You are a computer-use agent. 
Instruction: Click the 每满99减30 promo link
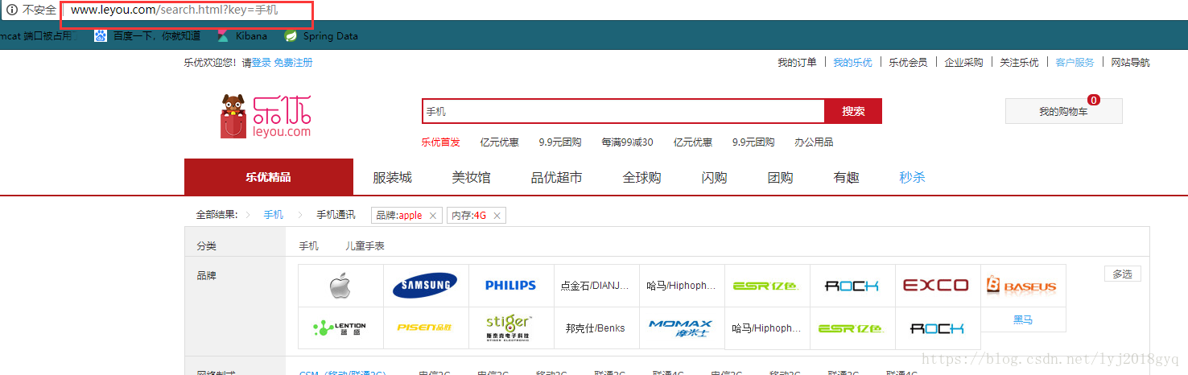[x=627, y=142]
